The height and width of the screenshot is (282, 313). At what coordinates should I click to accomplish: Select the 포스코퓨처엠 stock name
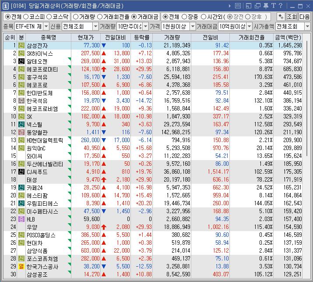pyautogui.click(x=42, y=259)
